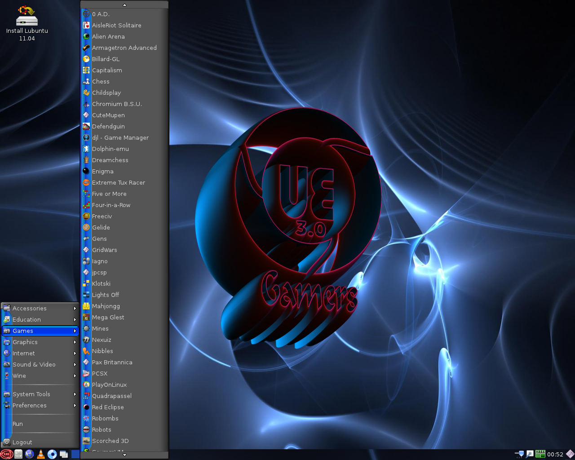Open VLC media player cone icon
The image size is (575, 460).
(41, 454)
